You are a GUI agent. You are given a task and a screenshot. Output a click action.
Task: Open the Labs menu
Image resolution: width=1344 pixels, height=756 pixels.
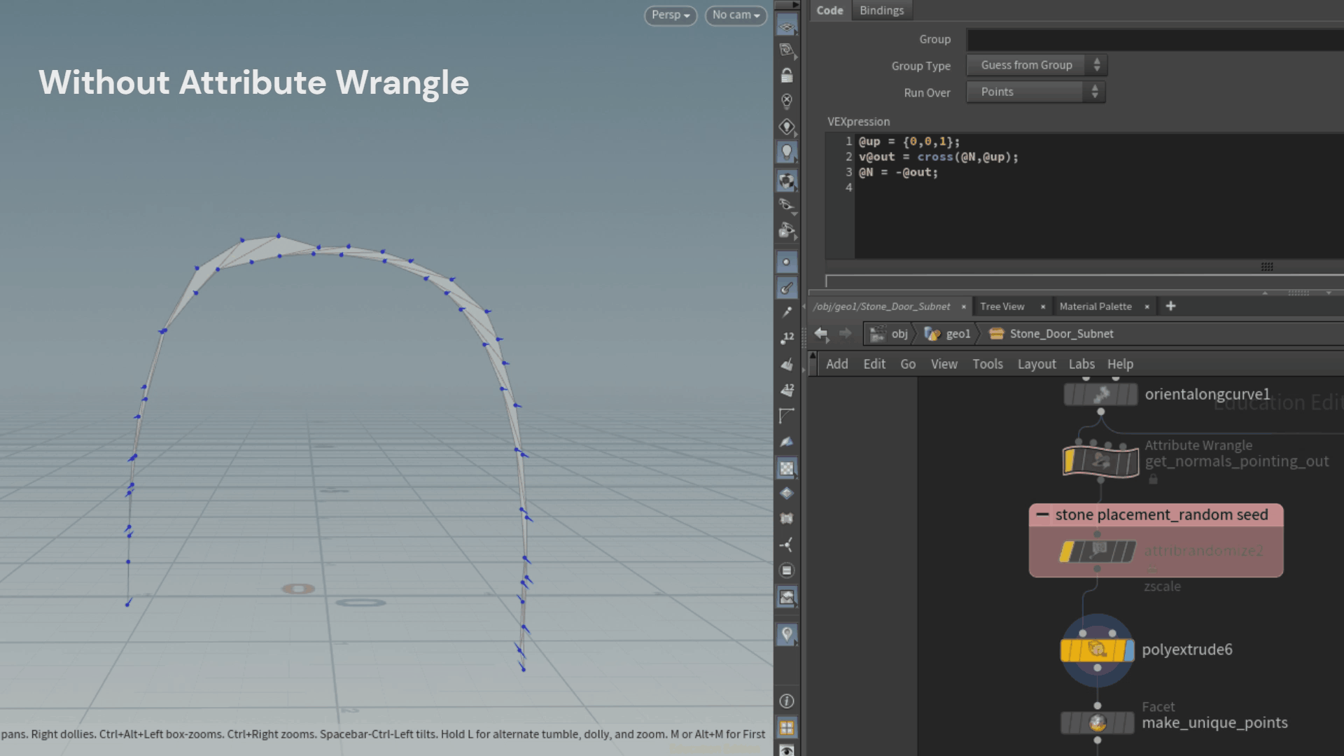pyautogui.click(x=1081, y=364)
